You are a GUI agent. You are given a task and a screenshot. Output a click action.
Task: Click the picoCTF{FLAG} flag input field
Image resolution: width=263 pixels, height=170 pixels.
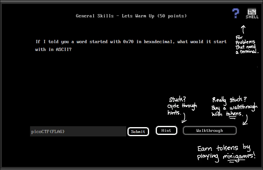click(x=78, y=131)
